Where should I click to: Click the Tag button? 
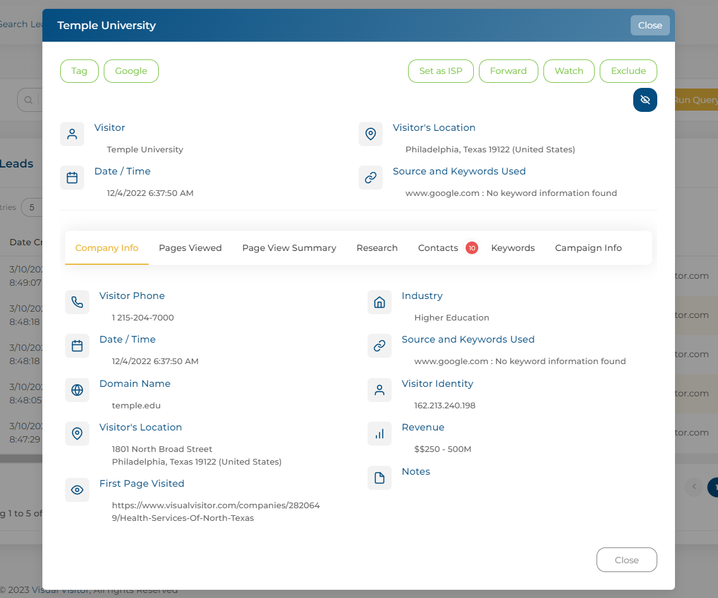point(79,71)
